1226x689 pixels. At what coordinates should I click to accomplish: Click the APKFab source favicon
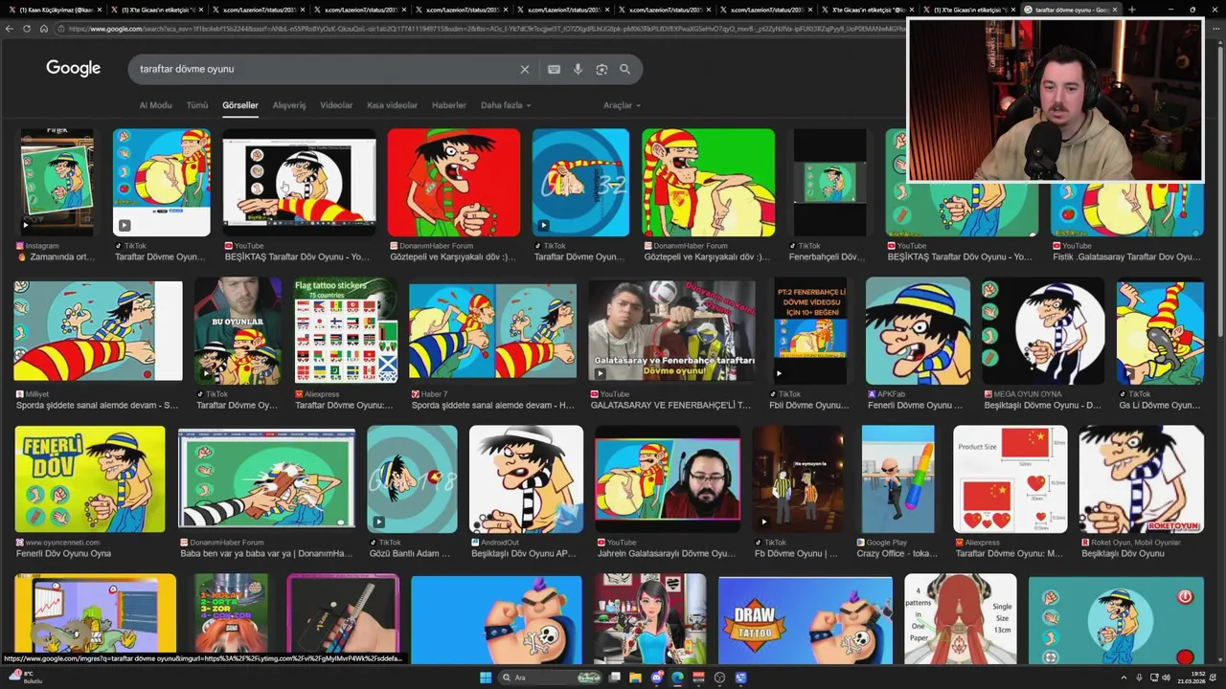pyautogui.click(x=872, y=394)
